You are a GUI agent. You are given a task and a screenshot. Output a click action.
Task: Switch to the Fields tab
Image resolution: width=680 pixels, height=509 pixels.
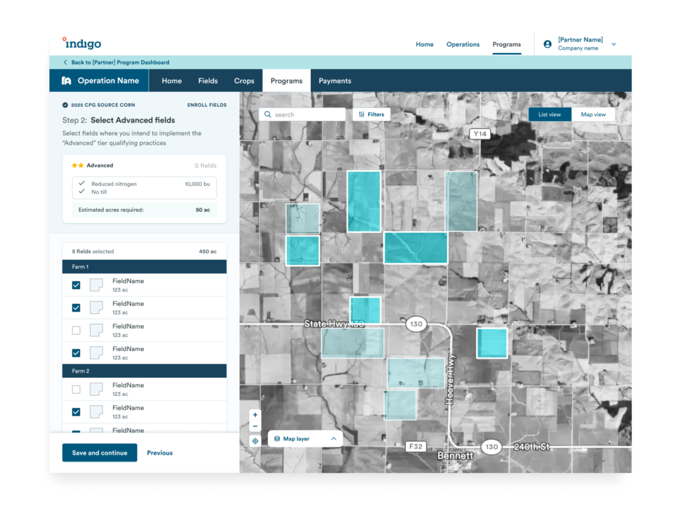point(208,81)
